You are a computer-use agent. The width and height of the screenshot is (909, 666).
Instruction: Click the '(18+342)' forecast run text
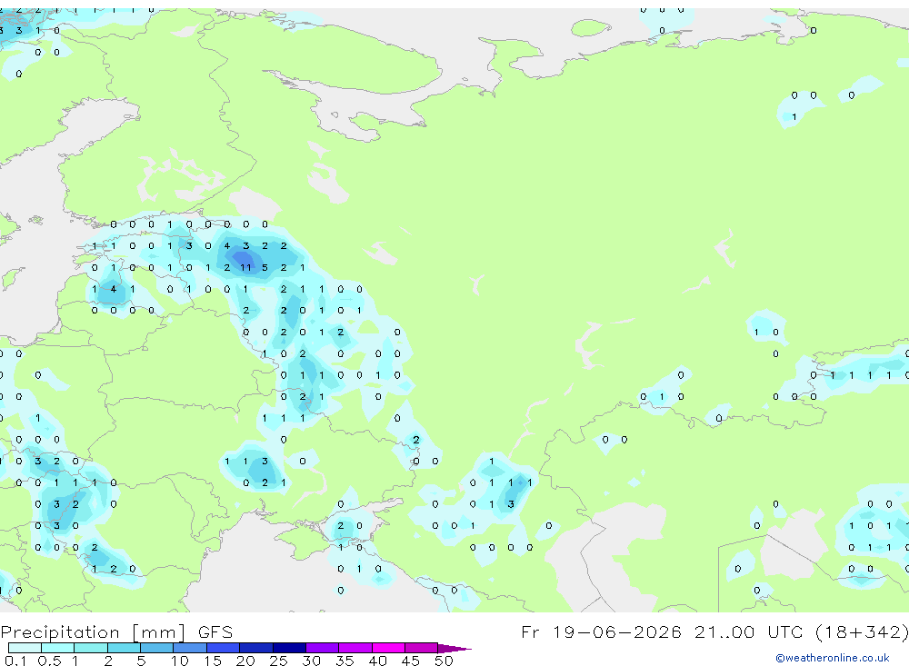(862, 631)
